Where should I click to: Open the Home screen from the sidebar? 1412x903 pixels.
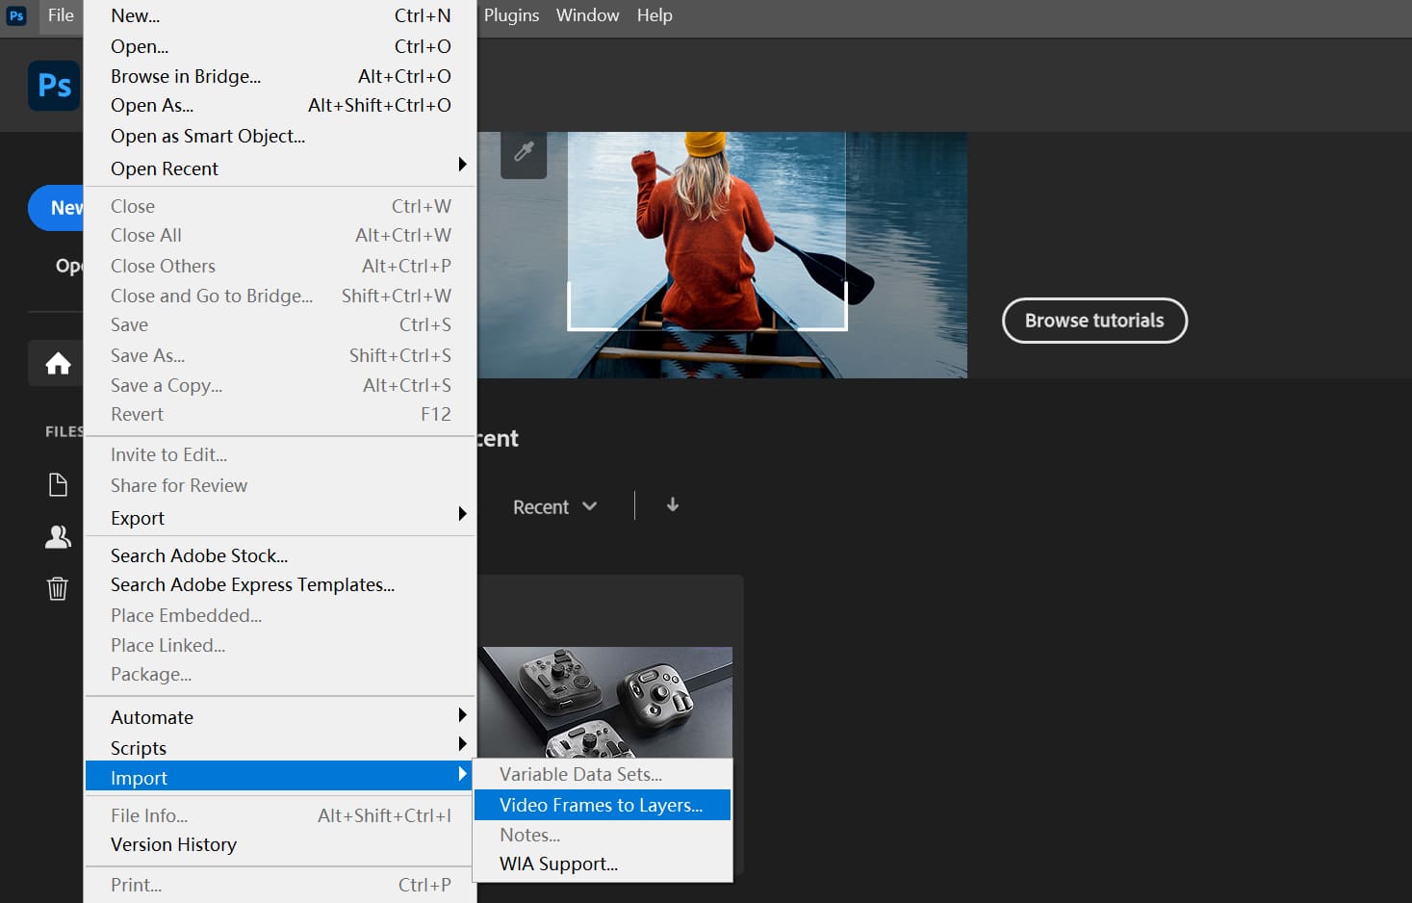(x=58, y=364)
